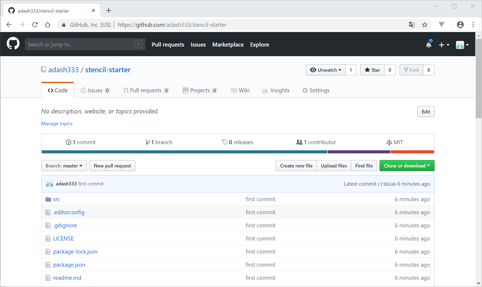482x287 pixels.
Task: Open a new browser tab
Action: (108, 10)
